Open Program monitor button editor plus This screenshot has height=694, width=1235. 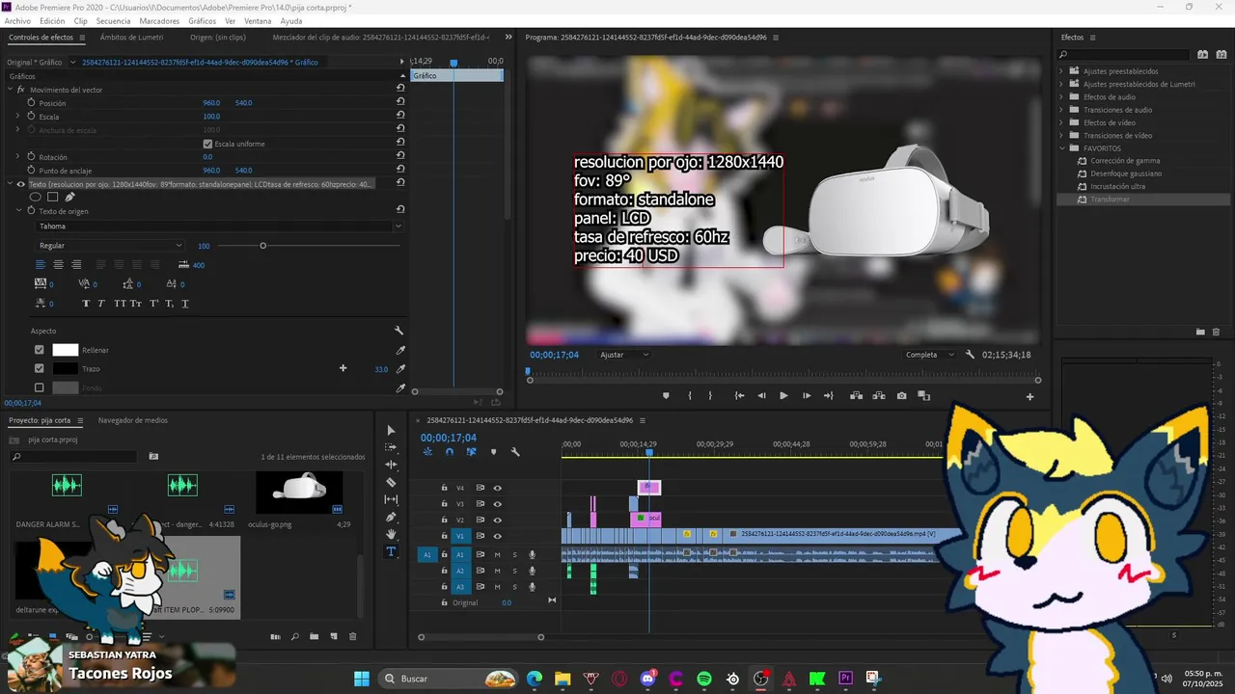pyautogui.click(x=1029, y=396)
